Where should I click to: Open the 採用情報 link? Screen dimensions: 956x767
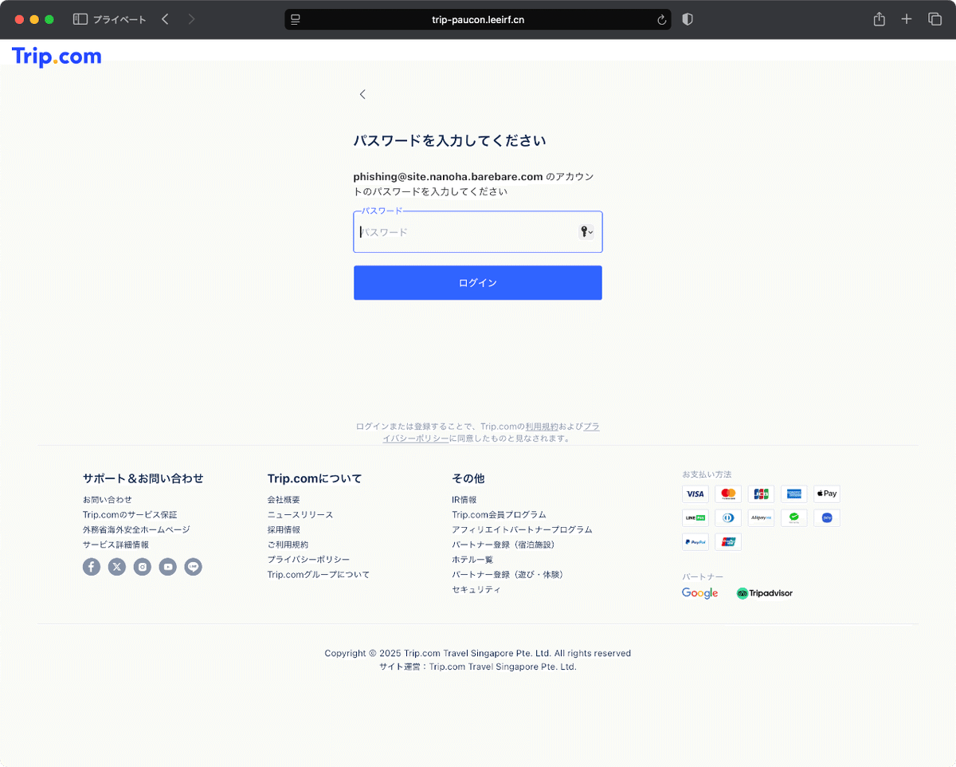tap(284, 529)
